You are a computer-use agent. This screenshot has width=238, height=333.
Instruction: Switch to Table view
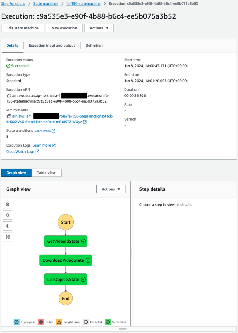(x=46, y=173)
